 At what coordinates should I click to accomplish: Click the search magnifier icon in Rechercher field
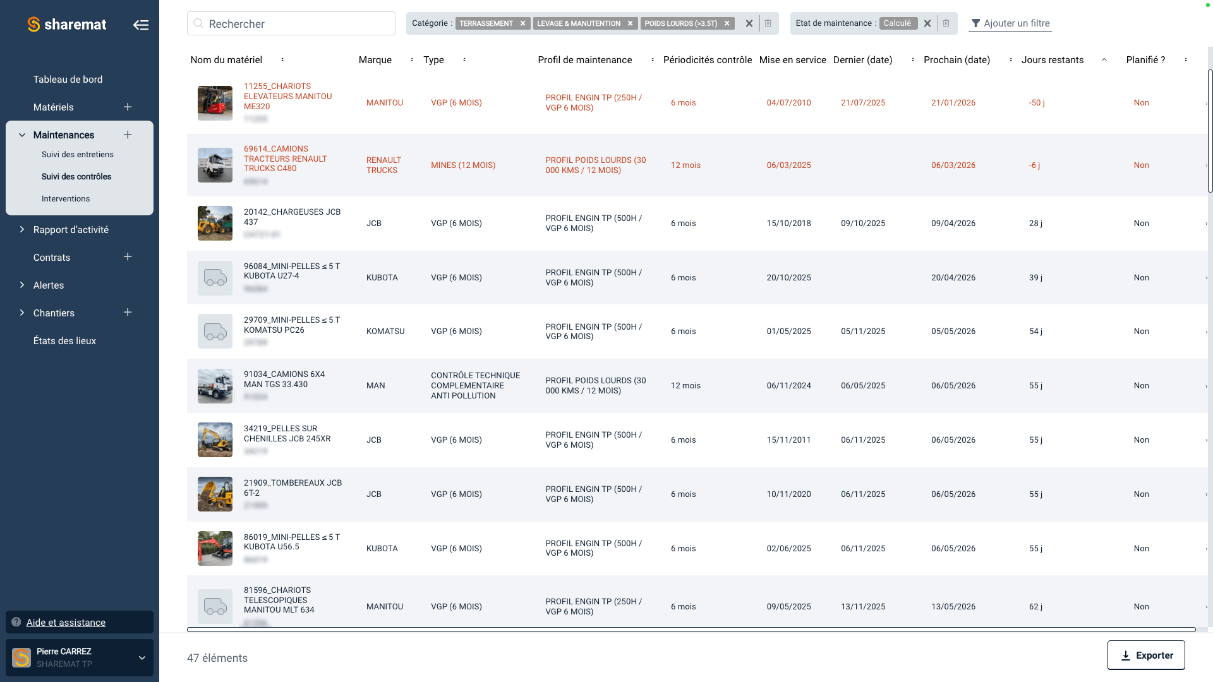click(x=198, y=23)
